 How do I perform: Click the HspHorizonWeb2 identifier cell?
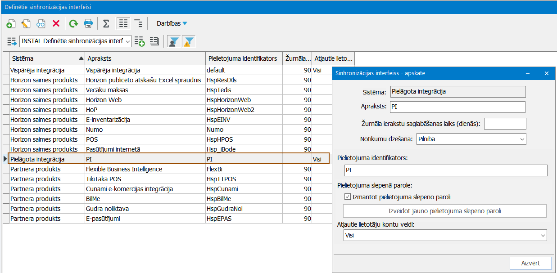tap(244, 110)
